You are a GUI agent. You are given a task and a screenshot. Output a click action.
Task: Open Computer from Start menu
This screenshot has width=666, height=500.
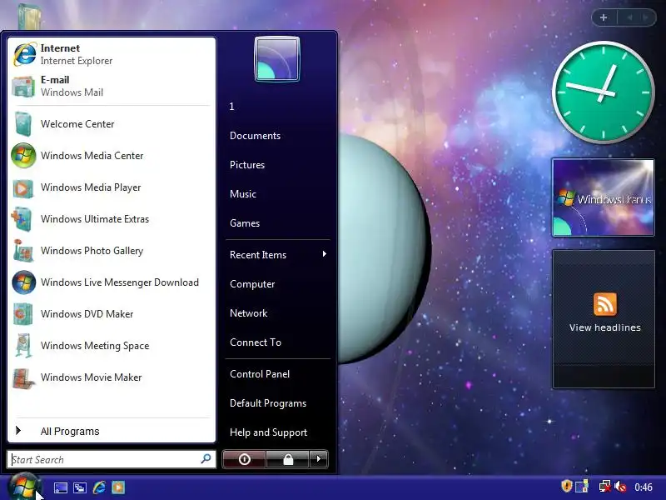(x=277, y=284)
